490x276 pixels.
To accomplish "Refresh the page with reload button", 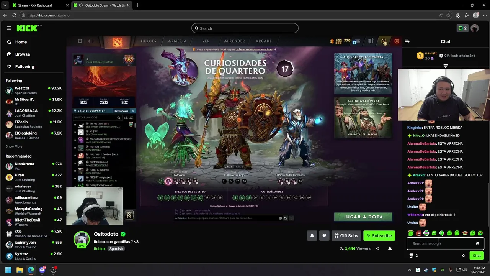I will (14, 15).
